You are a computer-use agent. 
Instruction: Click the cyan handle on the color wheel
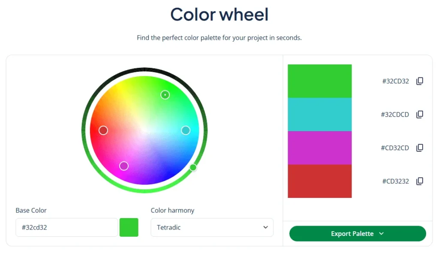pyautogui.click(x=186, y=130)
